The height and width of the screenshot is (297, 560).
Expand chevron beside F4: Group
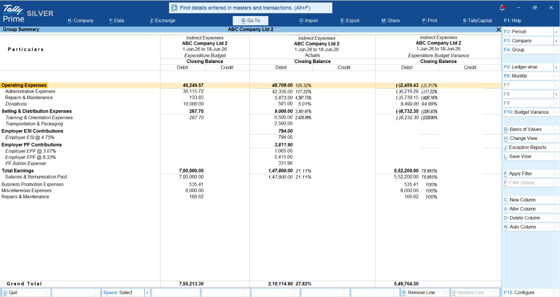[x=556, y=50]
